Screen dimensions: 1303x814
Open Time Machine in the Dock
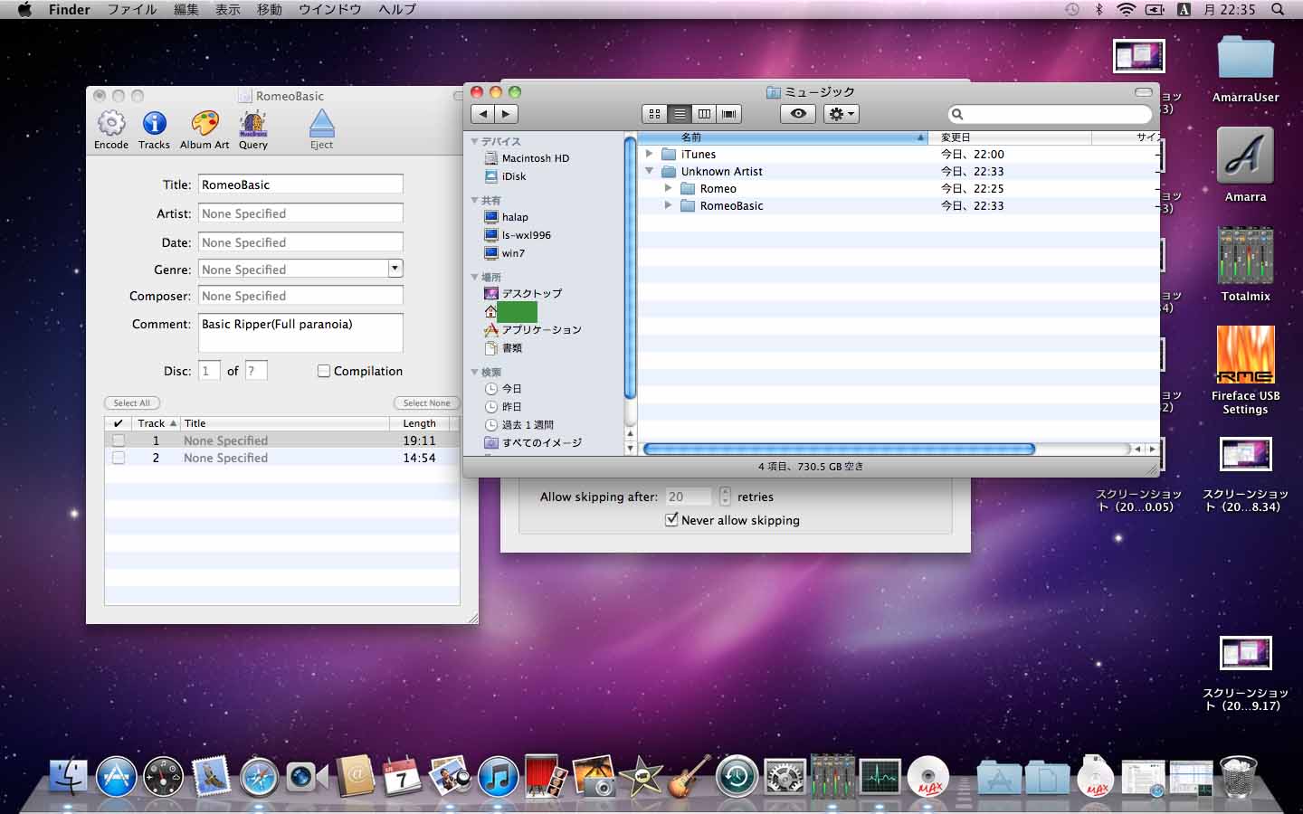coord(737,776)
